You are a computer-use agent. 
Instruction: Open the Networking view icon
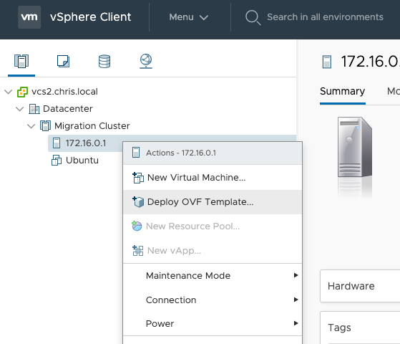[146, 62]
